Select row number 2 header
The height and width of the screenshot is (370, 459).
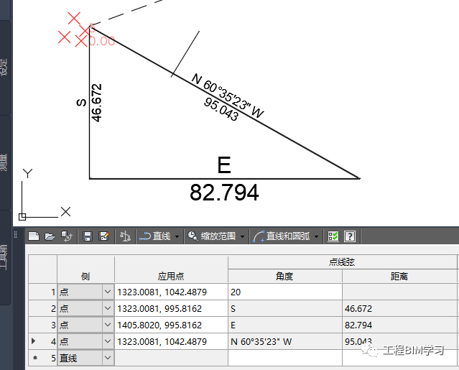[42, 308]
